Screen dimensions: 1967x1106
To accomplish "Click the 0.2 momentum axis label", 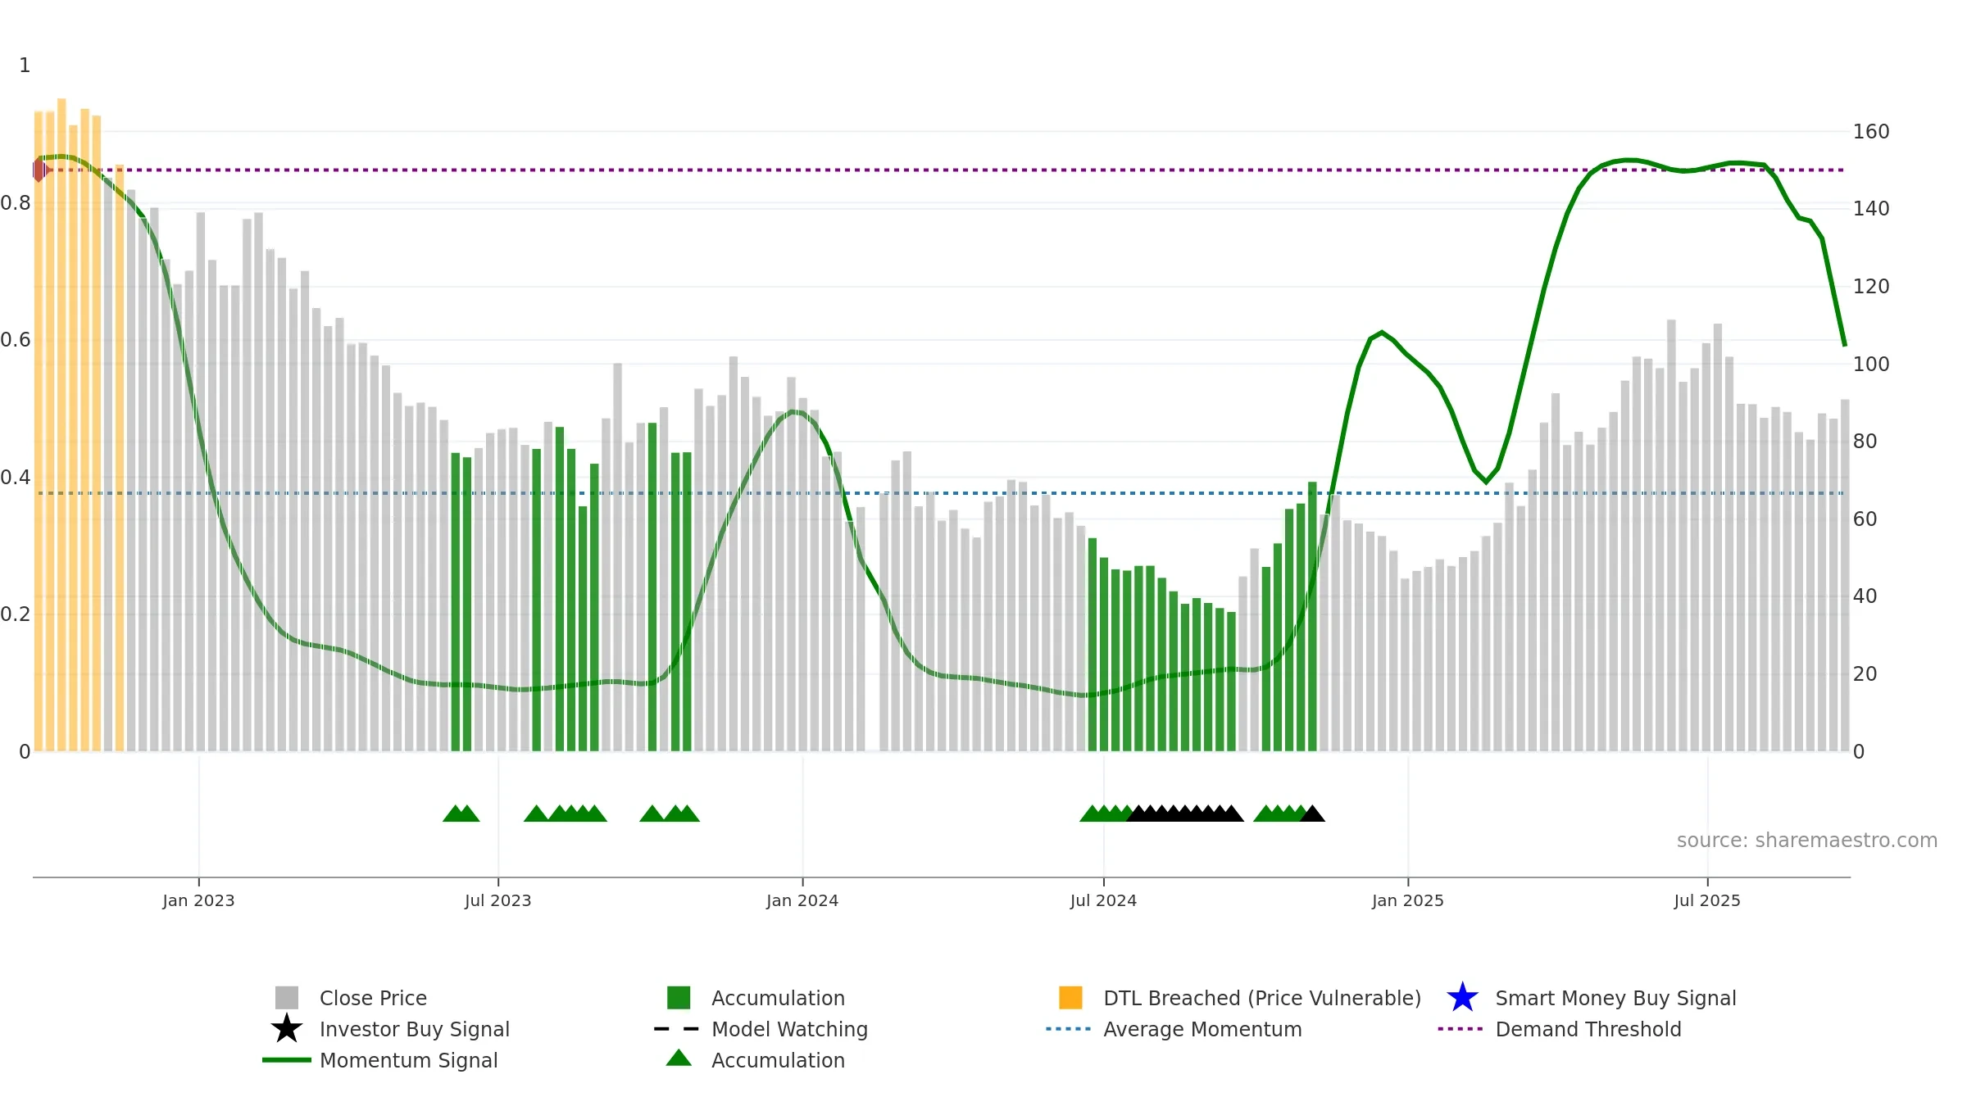I will tap(16, 614).
